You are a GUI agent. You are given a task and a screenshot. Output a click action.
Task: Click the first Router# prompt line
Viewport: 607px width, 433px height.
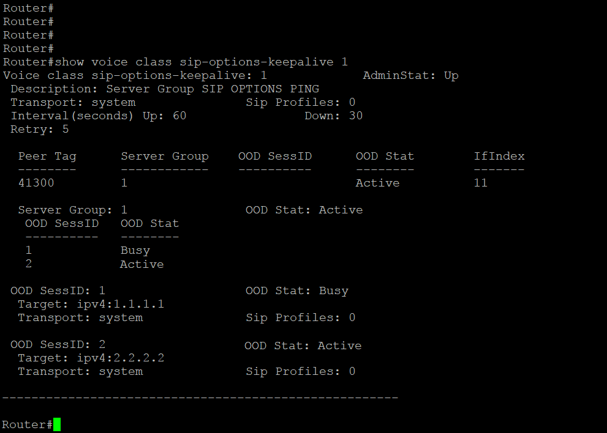point(28,8)
